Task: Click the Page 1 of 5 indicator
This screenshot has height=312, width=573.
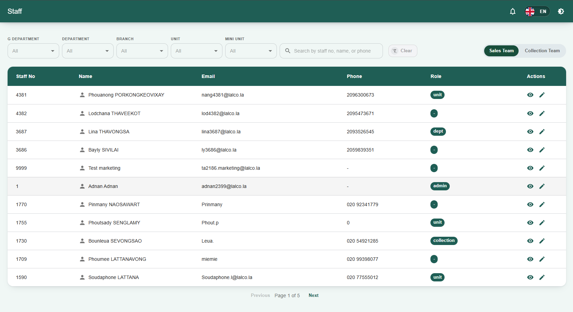Action: [287, 296]
